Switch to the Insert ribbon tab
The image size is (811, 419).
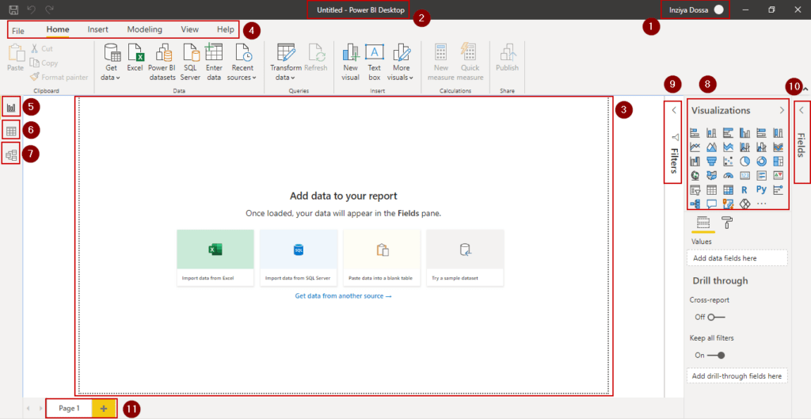(97, 30)
